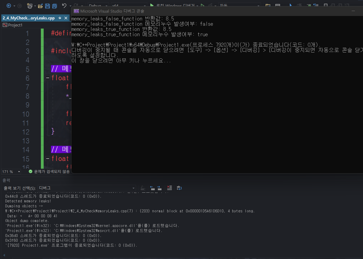Screen dimensions: 363x259
Task: Open the 출력 보기 선택 디버그 combo box
Action: 87,188
